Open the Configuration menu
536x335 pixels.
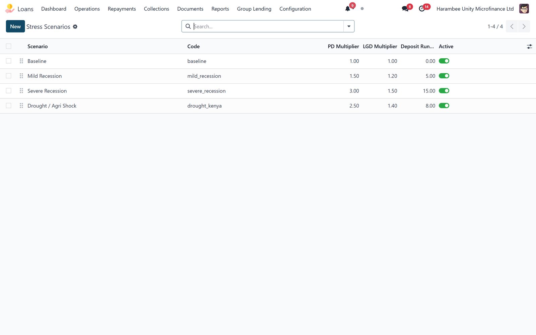click(x=295, y=9)
